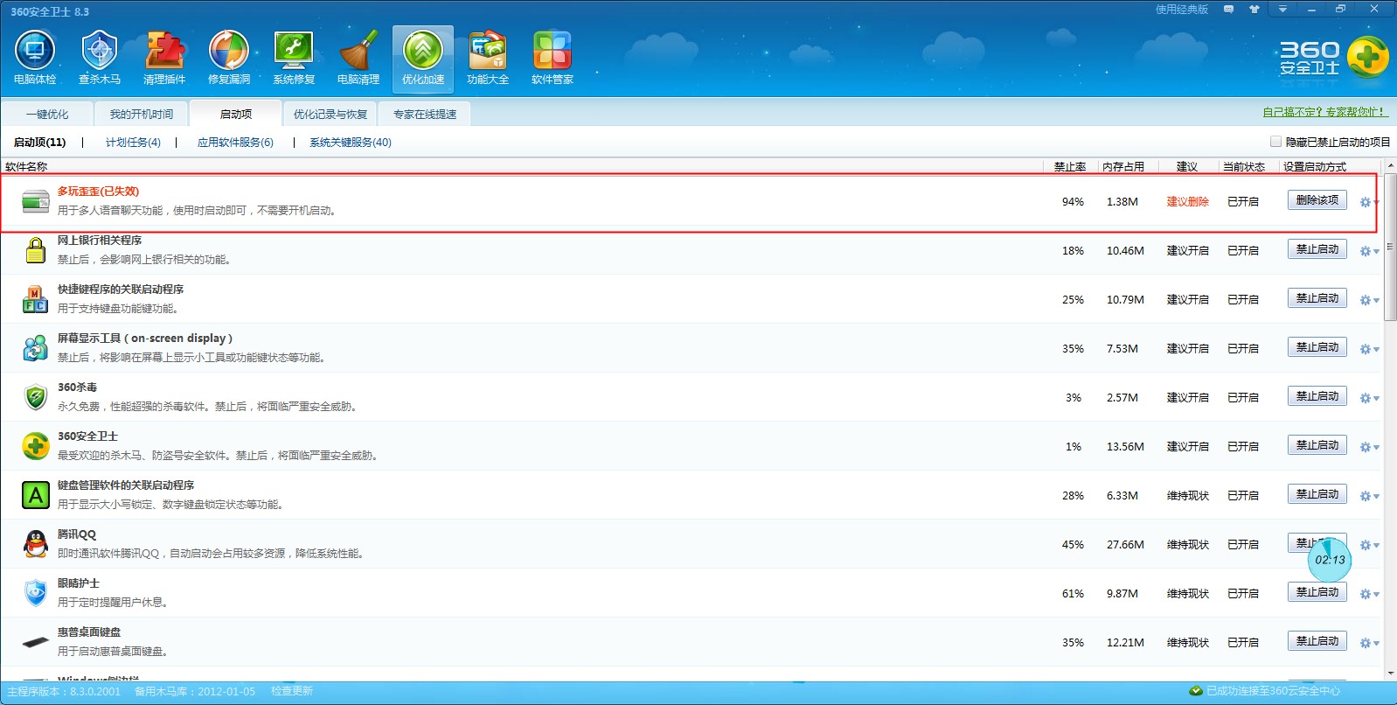Click the 02:13 timer bubble
Image resolution: width=1397 pixels, height=705 pixels.
coord(1330,560)
